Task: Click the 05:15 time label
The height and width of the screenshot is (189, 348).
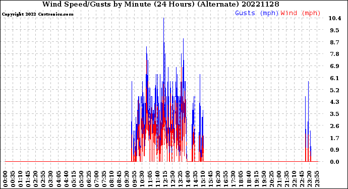Action: 74,178
